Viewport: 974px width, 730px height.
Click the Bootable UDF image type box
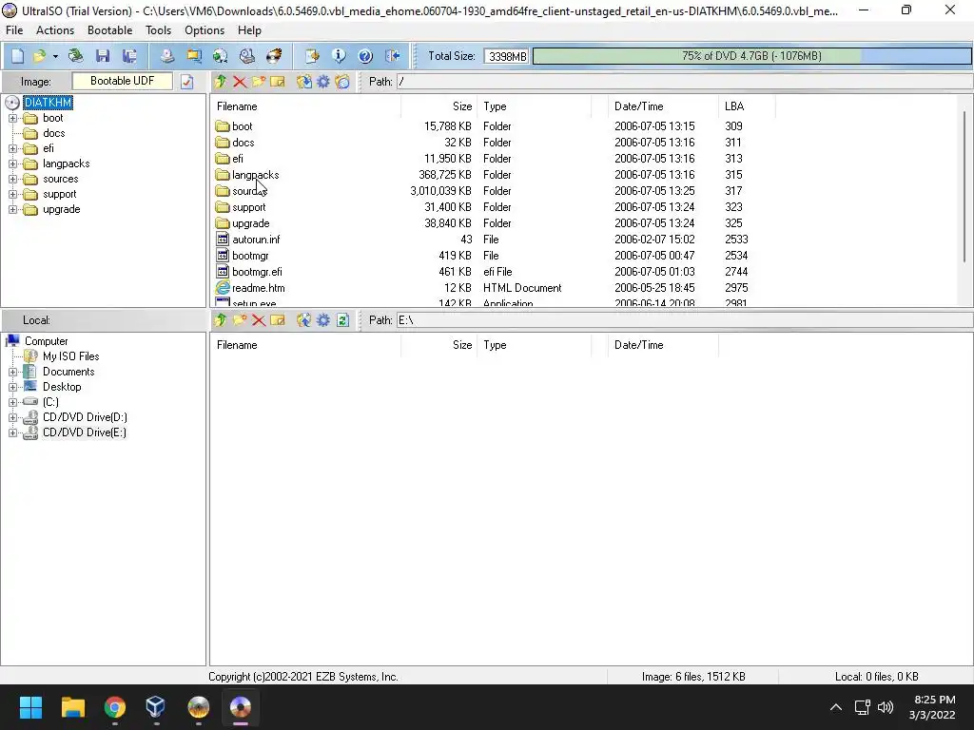click(x=123, y=82)
